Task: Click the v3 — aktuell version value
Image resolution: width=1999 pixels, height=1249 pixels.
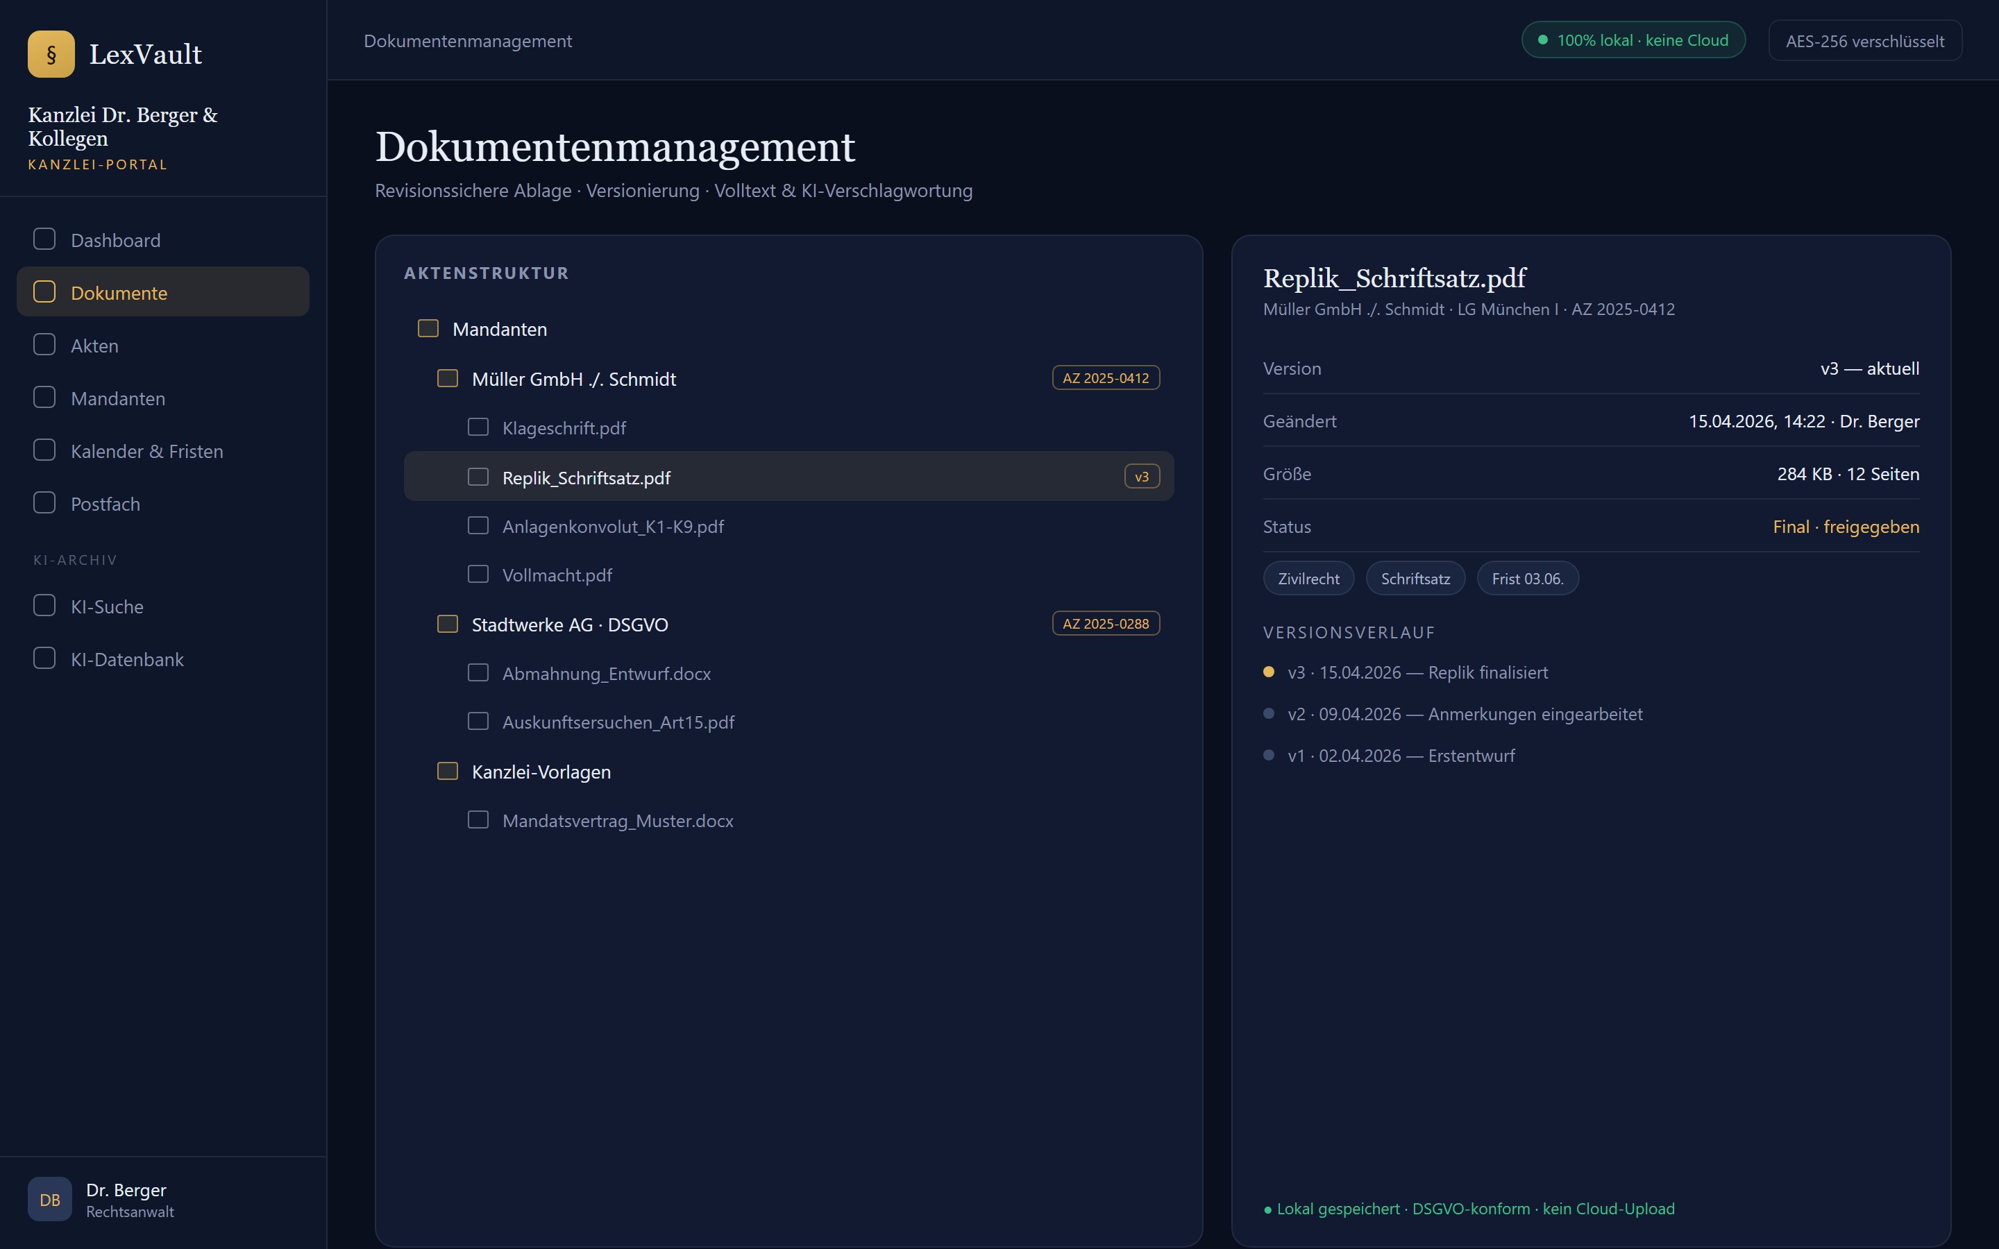Action: click(x=1869, y=368)
